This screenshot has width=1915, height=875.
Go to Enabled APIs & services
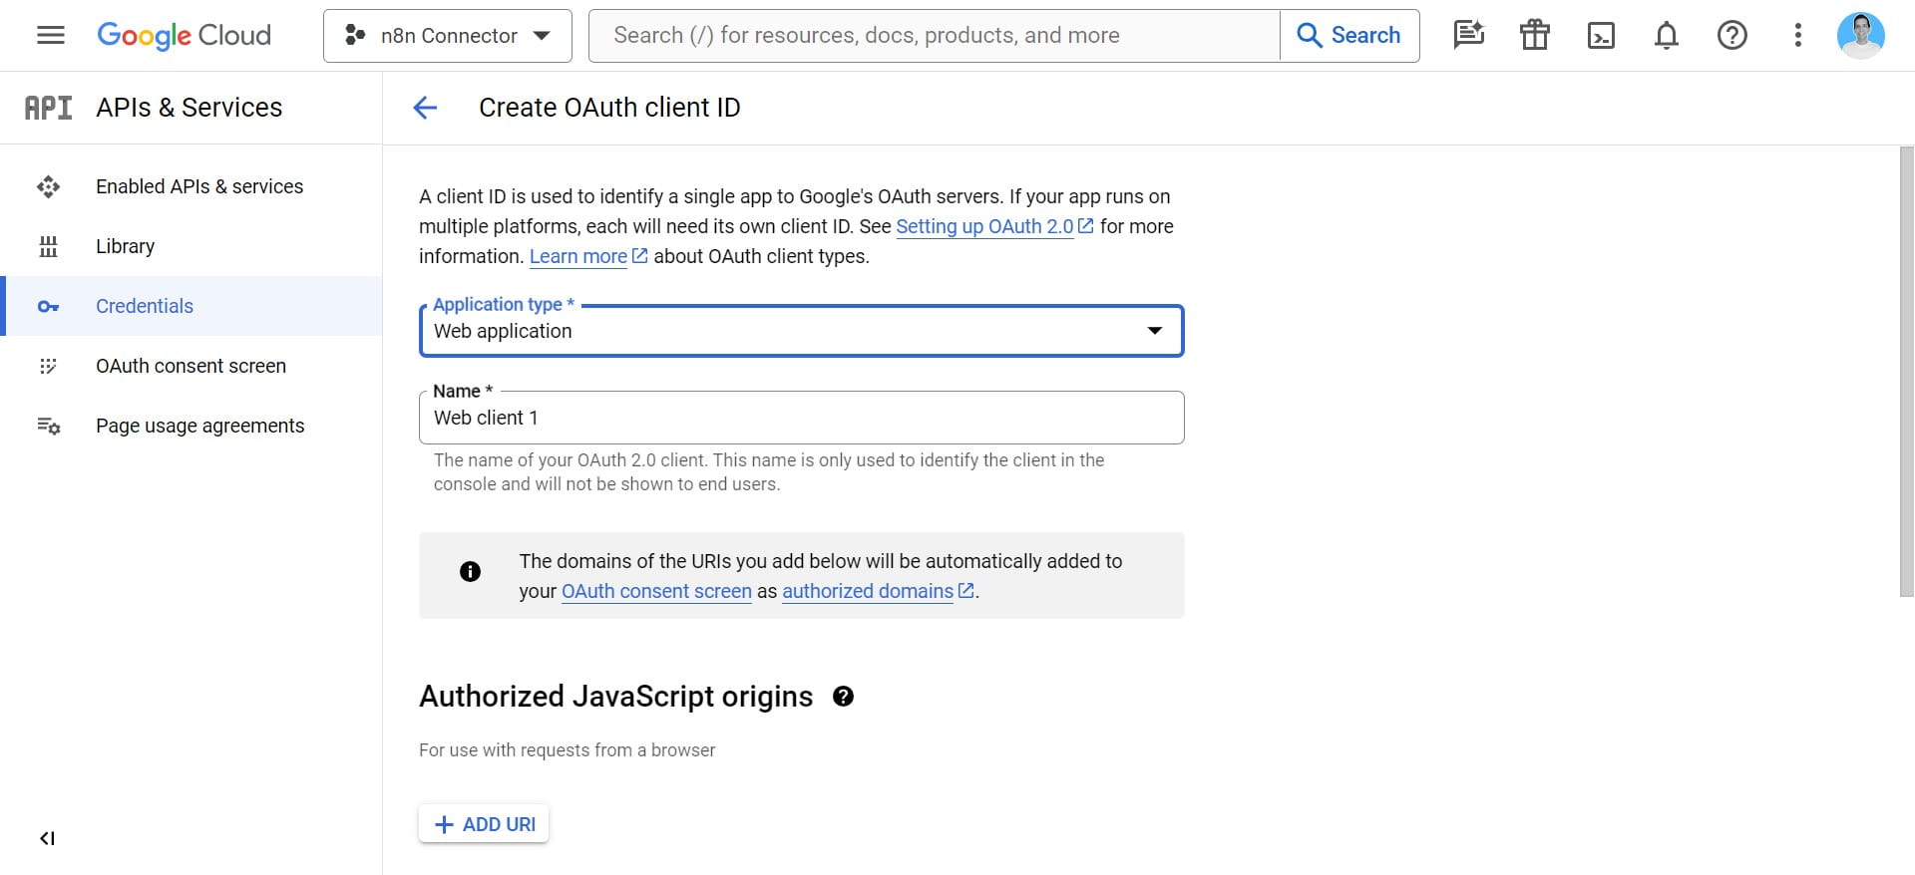coord(198,186)
